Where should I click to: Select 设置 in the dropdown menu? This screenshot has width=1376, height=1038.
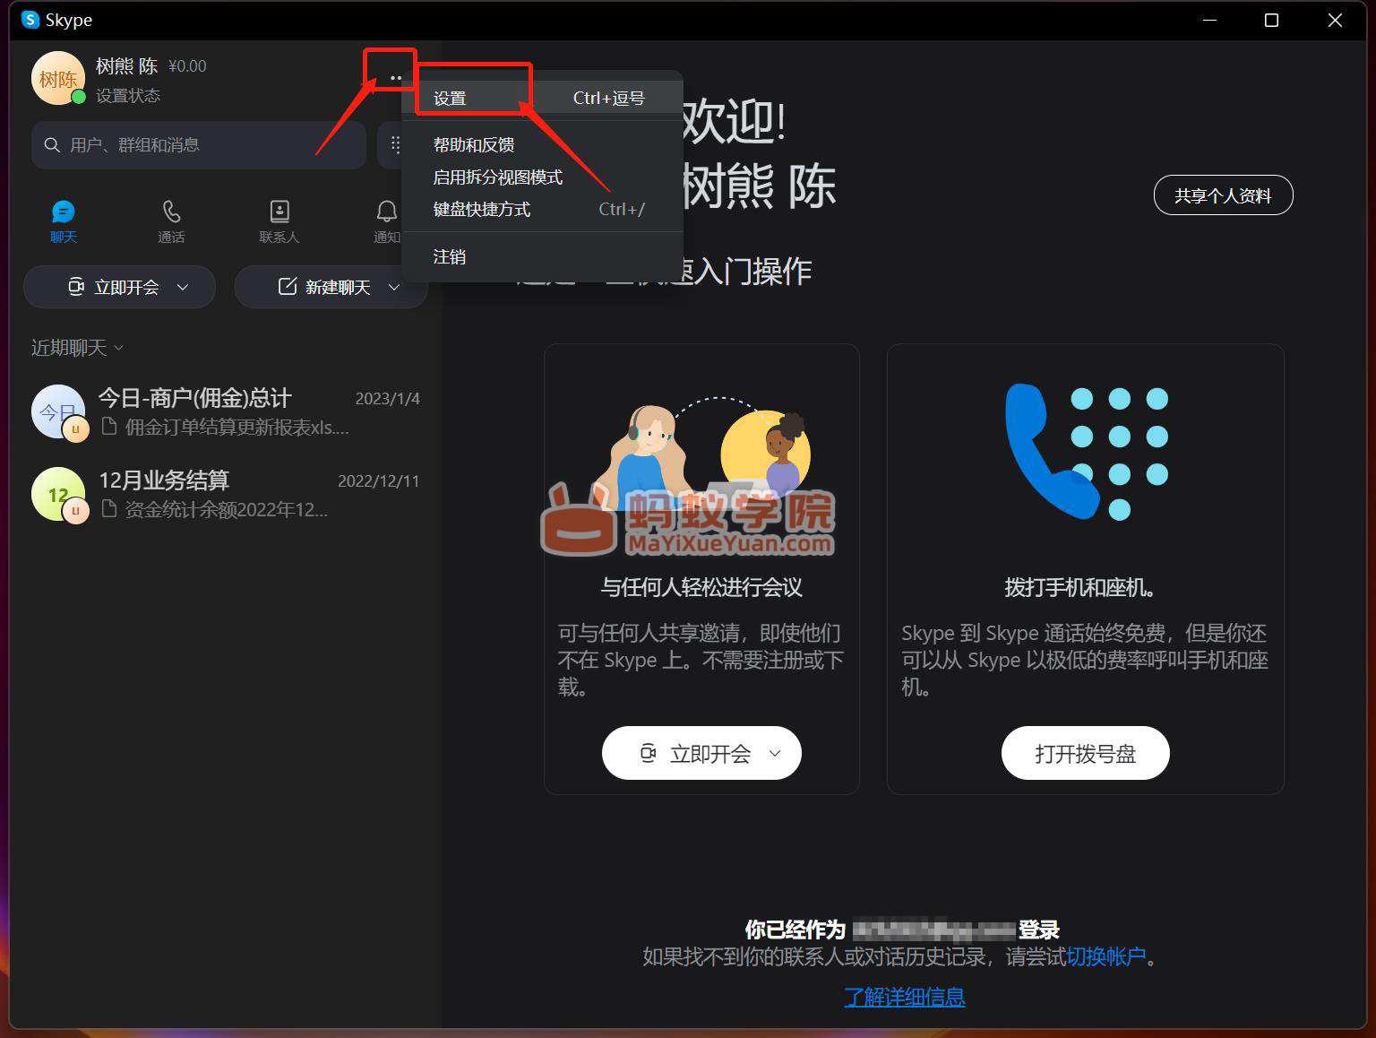point(542,98)
